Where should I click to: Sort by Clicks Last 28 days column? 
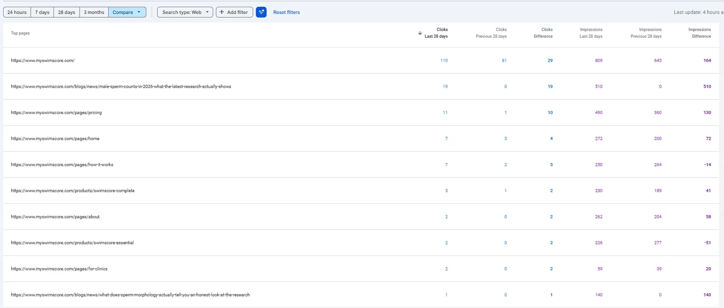pyautogui.click(x=436, y=33)
